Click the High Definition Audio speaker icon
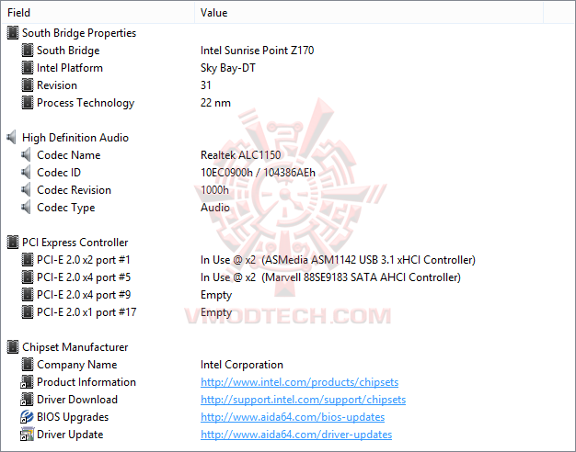This screenshot has width=576, height=452. point(12,137)
